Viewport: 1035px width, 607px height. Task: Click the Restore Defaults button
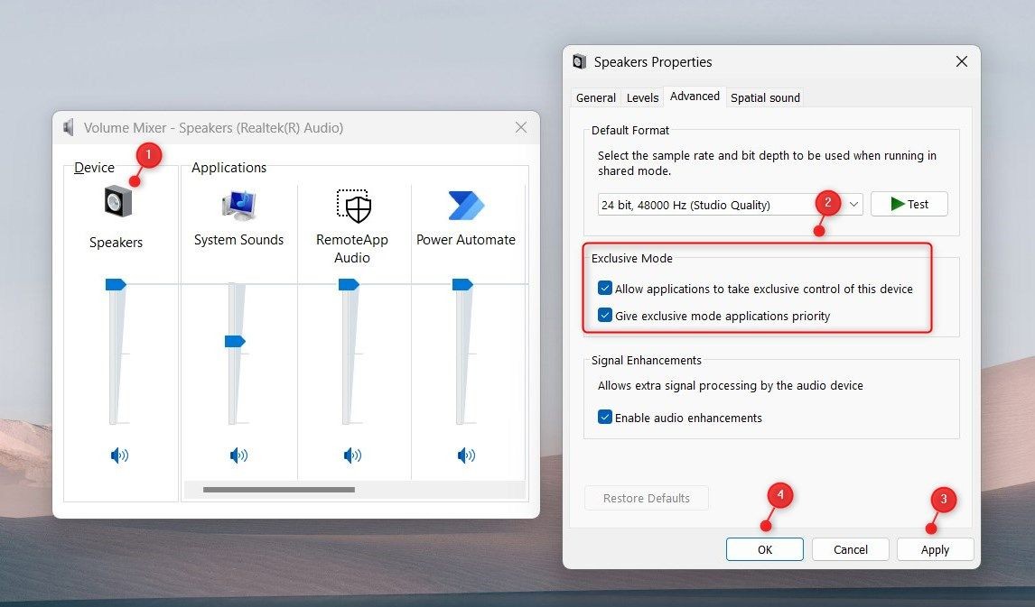[647, 498]
